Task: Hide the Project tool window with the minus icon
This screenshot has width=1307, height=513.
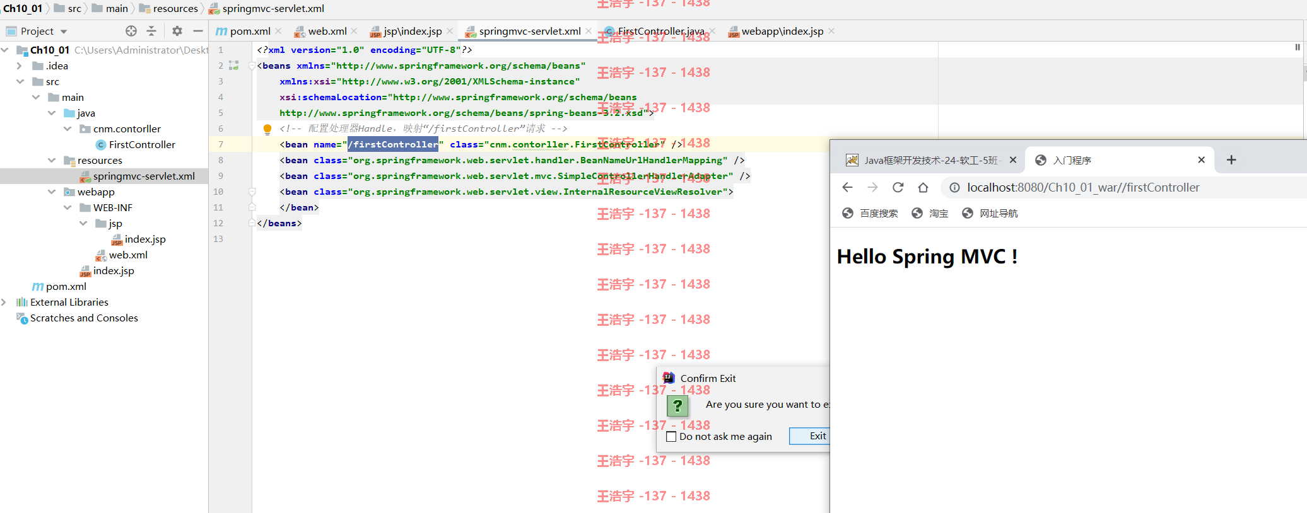Action: (x=198, y=31)
